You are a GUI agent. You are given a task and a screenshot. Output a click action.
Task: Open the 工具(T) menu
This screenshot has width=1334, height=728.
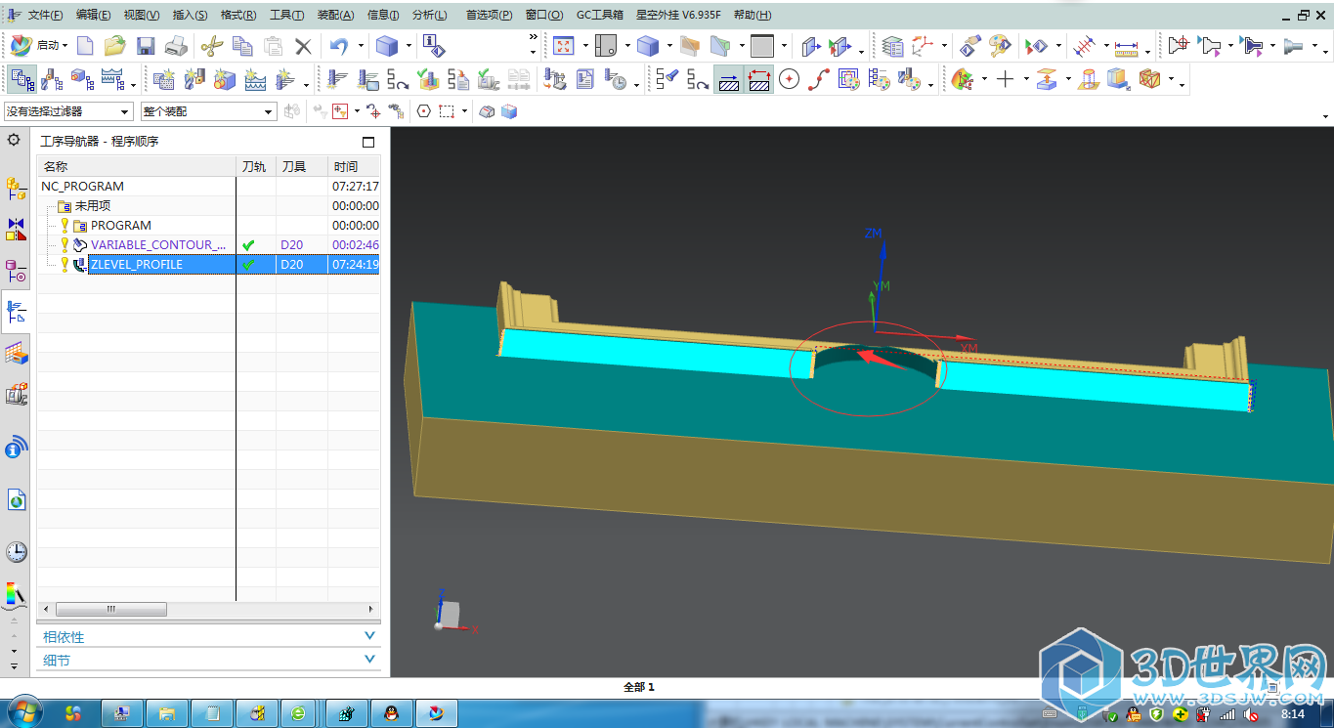click(x=286, y=16)
